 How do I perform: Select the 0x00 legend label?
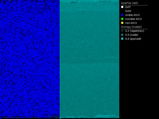[128, 11]
